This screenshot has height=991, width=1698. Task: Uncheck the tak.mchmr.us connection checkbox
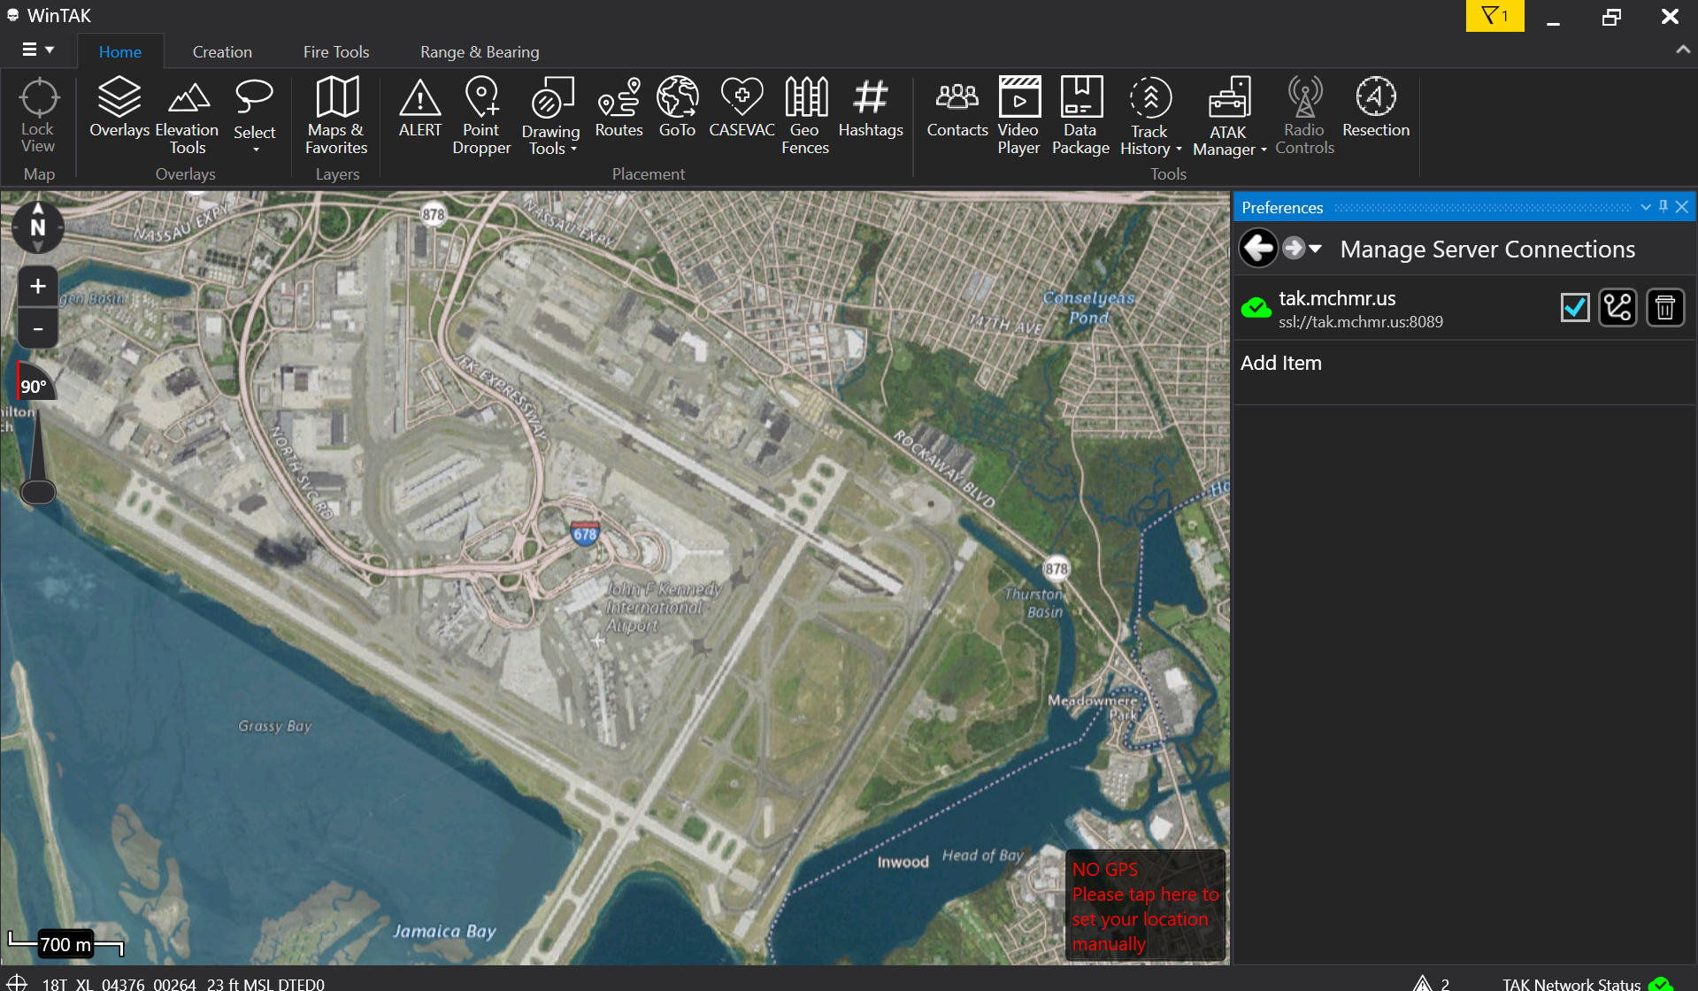[x=1574, y=308]
